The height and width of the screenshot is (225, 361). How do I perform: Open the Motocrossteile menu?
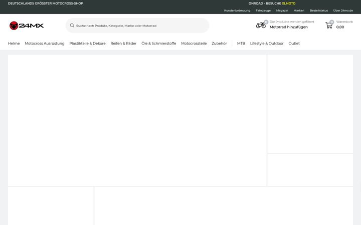tap(194, 43)
